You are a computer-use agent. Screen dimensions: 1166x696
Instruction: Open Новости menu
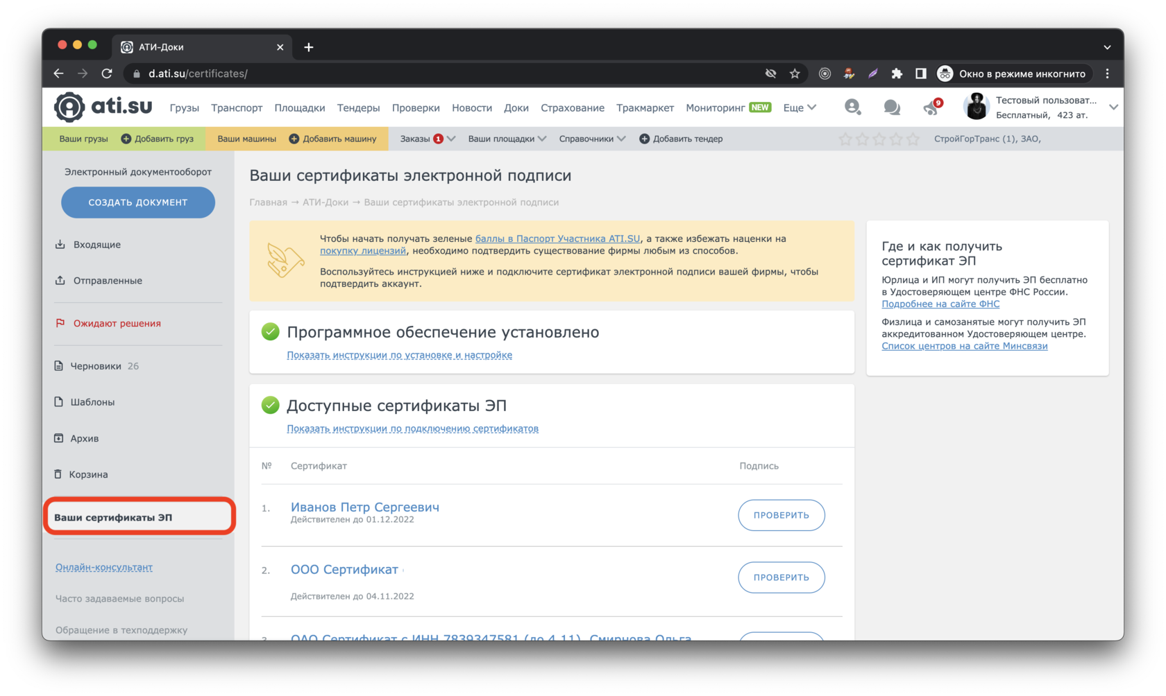point(472,107)
